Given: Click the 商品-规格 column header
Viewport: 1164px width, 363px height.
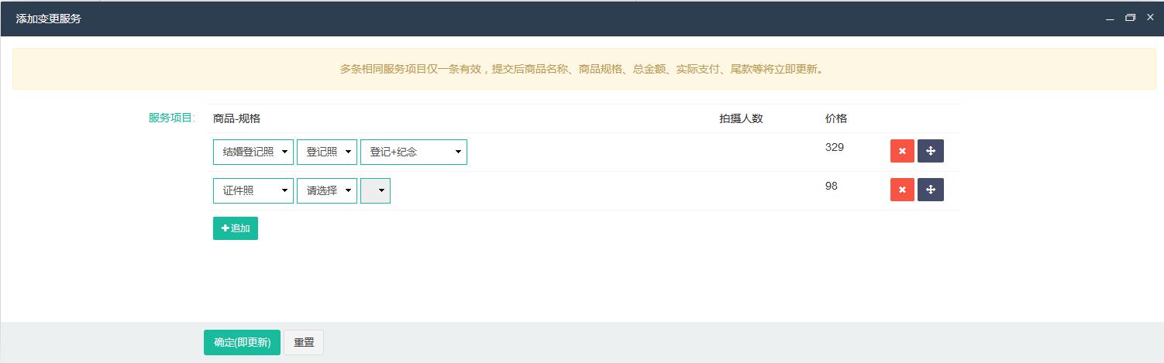Looking at the screenshot, I should 236,118.
